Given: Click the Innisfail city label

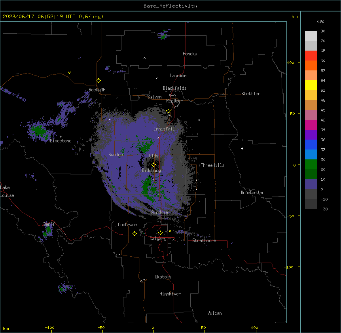Looking at the screenshot, I should coord(164,129).
